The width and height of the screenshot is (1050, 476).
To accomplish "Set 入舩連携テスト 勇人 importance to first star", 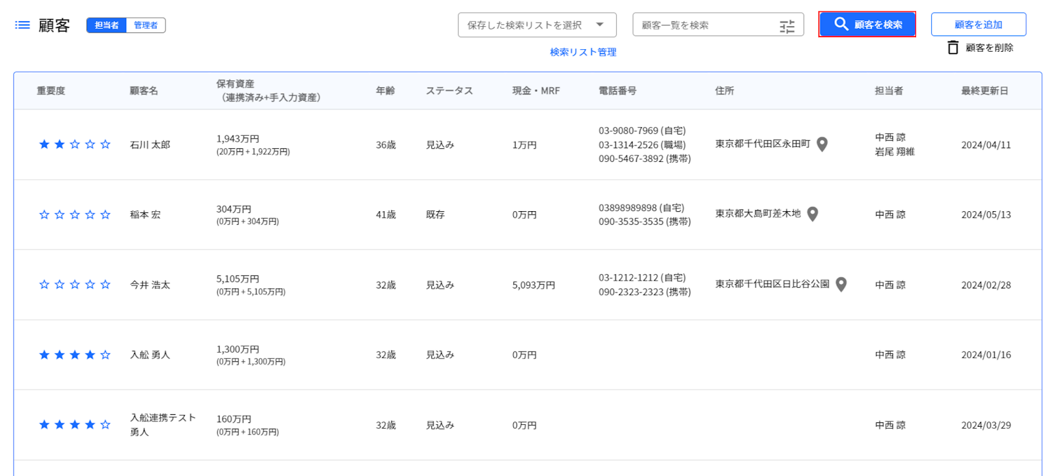I will point(44,425).
